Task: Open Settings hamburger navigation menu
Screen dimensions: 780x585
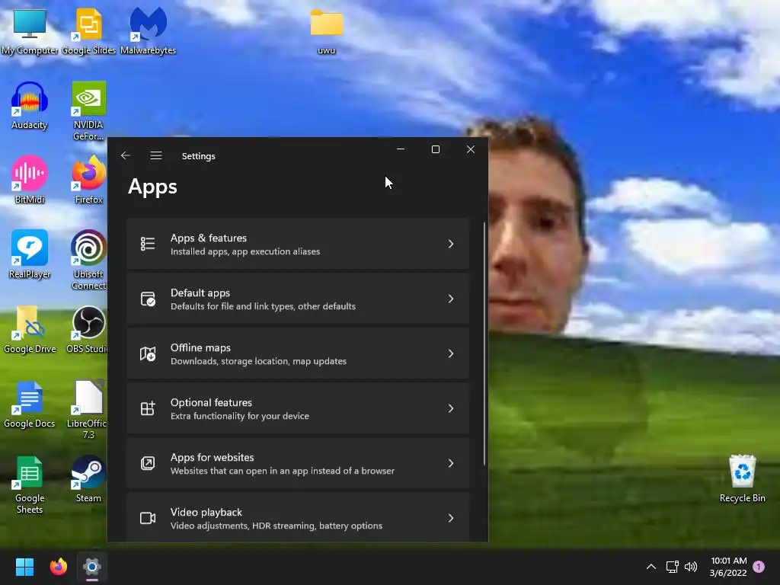Action: 156,155
